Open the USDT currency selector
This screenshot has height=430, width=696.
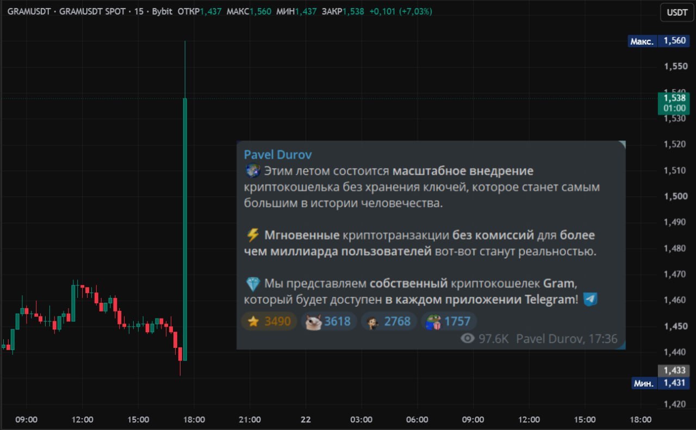coord(677,13)
